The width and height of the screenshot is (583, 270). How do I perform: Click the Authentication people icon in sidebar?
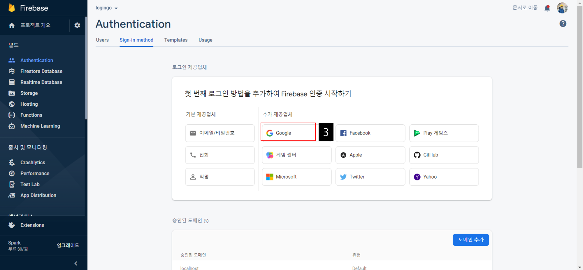12,60
